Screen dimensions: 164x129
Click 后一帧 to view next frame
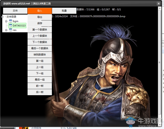coord(40,92)
